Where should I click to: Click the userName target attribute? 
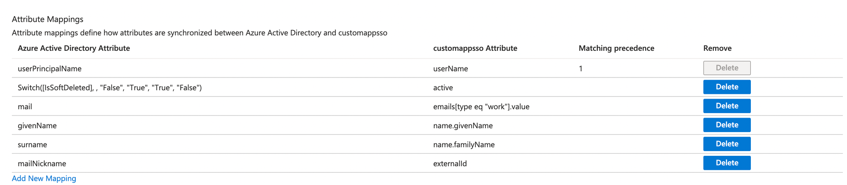(451, 69)
